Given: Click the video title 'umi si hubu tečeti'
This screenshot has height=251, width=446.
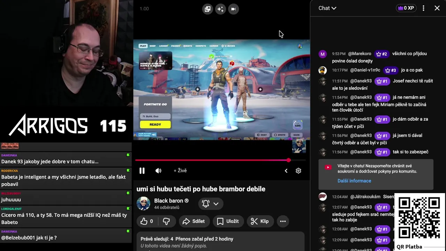Looking at the screenshot, I should (x=201, y=189).
